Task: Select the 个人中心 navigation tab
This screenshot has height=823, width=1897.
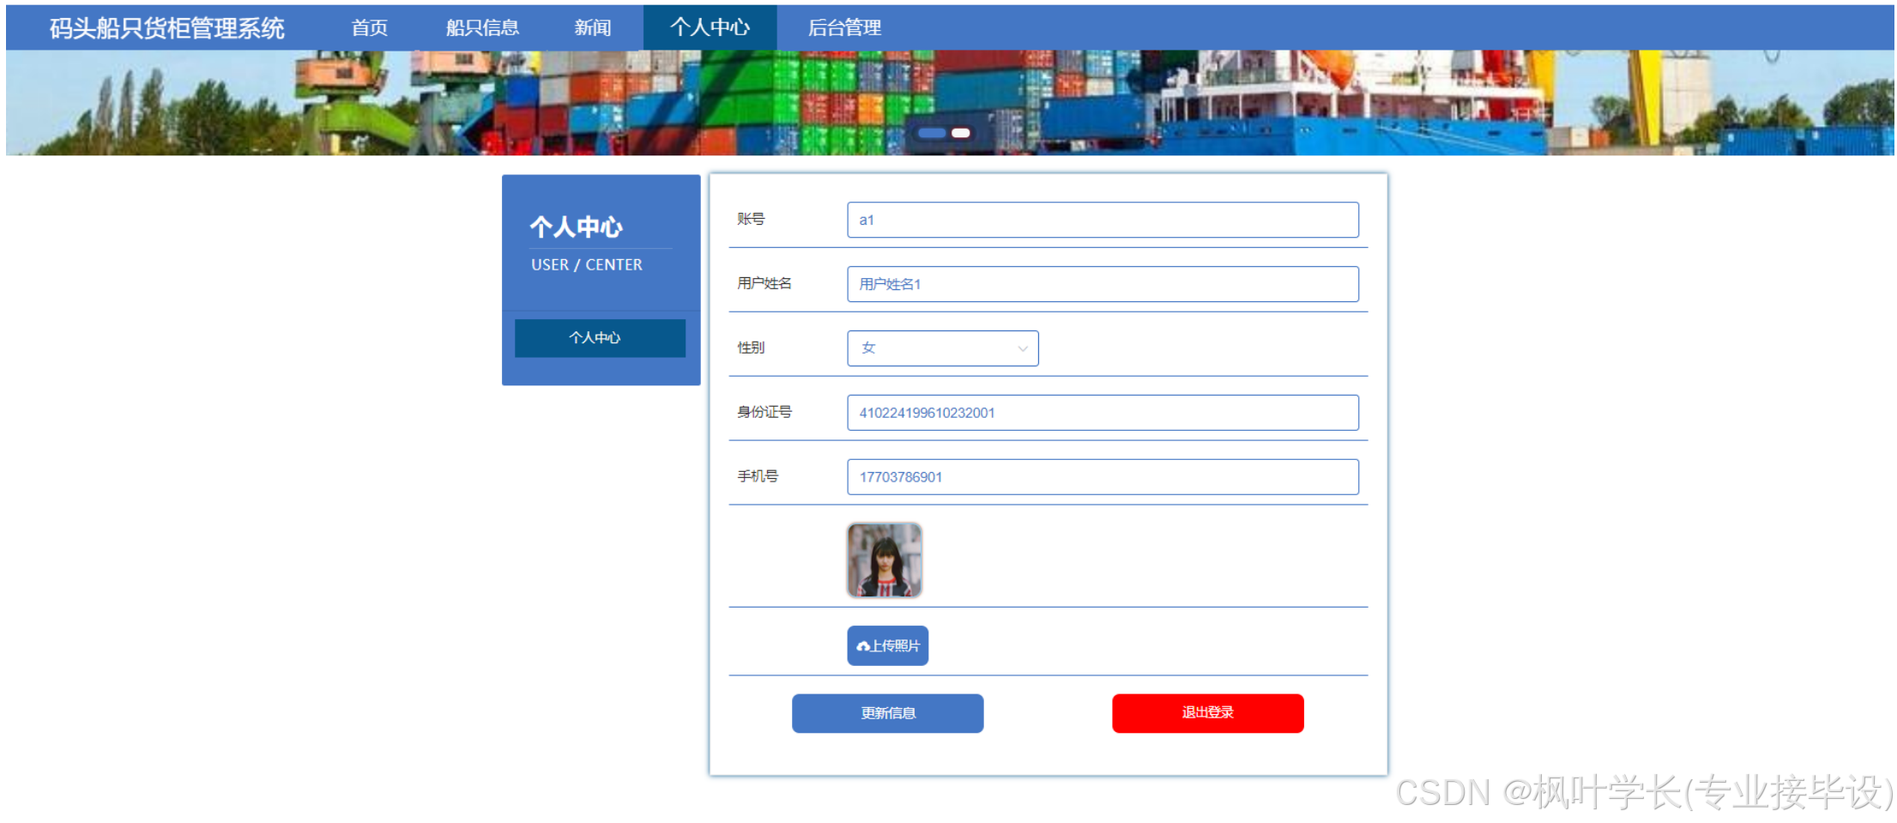Action: (710, 27)
